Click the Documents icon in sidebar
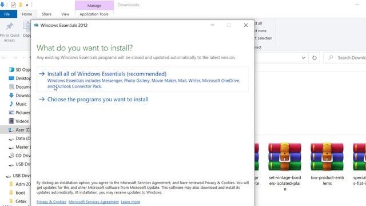366x206 pixels. pos(11,87)
